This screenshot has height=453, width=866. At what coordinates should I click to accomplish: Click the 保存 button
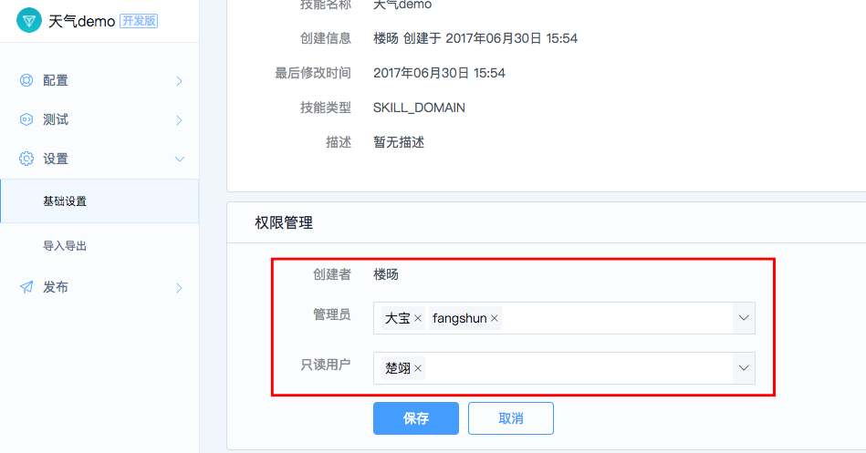[416, 418]
